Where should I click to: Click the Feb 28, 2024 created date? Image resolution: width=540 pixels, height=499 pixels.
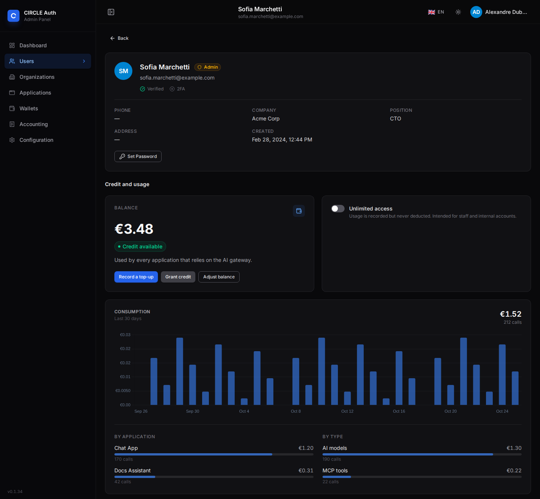tap(282, 140)
